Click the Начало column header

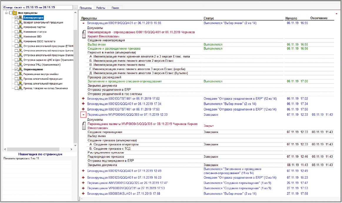pos(291,18)
